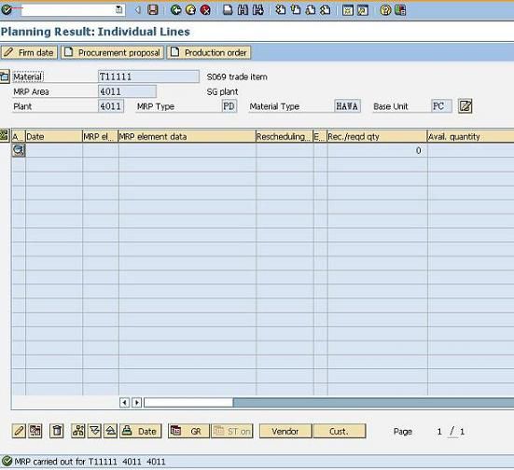Click the edit icon beside Base Unit
This screenshot has width=514, height=470.
click(465, 106)
